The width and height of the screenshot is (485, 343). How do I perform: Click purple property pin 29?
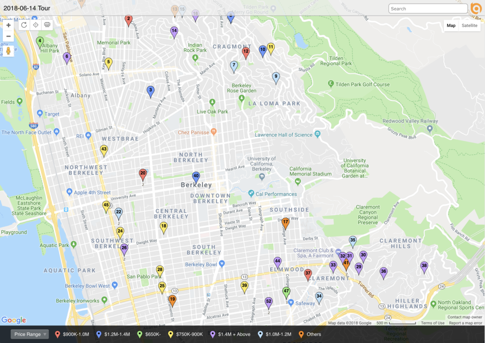click(359, 268)
